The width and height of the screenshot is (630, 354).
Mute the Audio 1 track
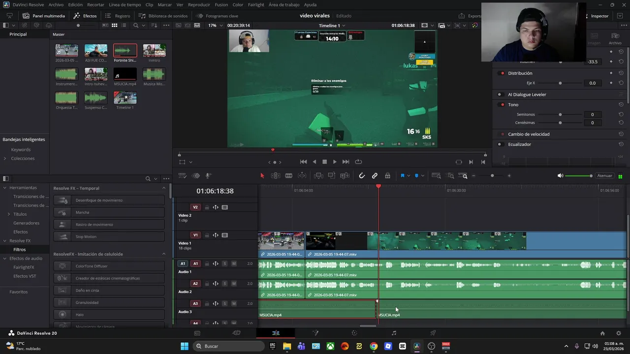[x=234, y=264]
